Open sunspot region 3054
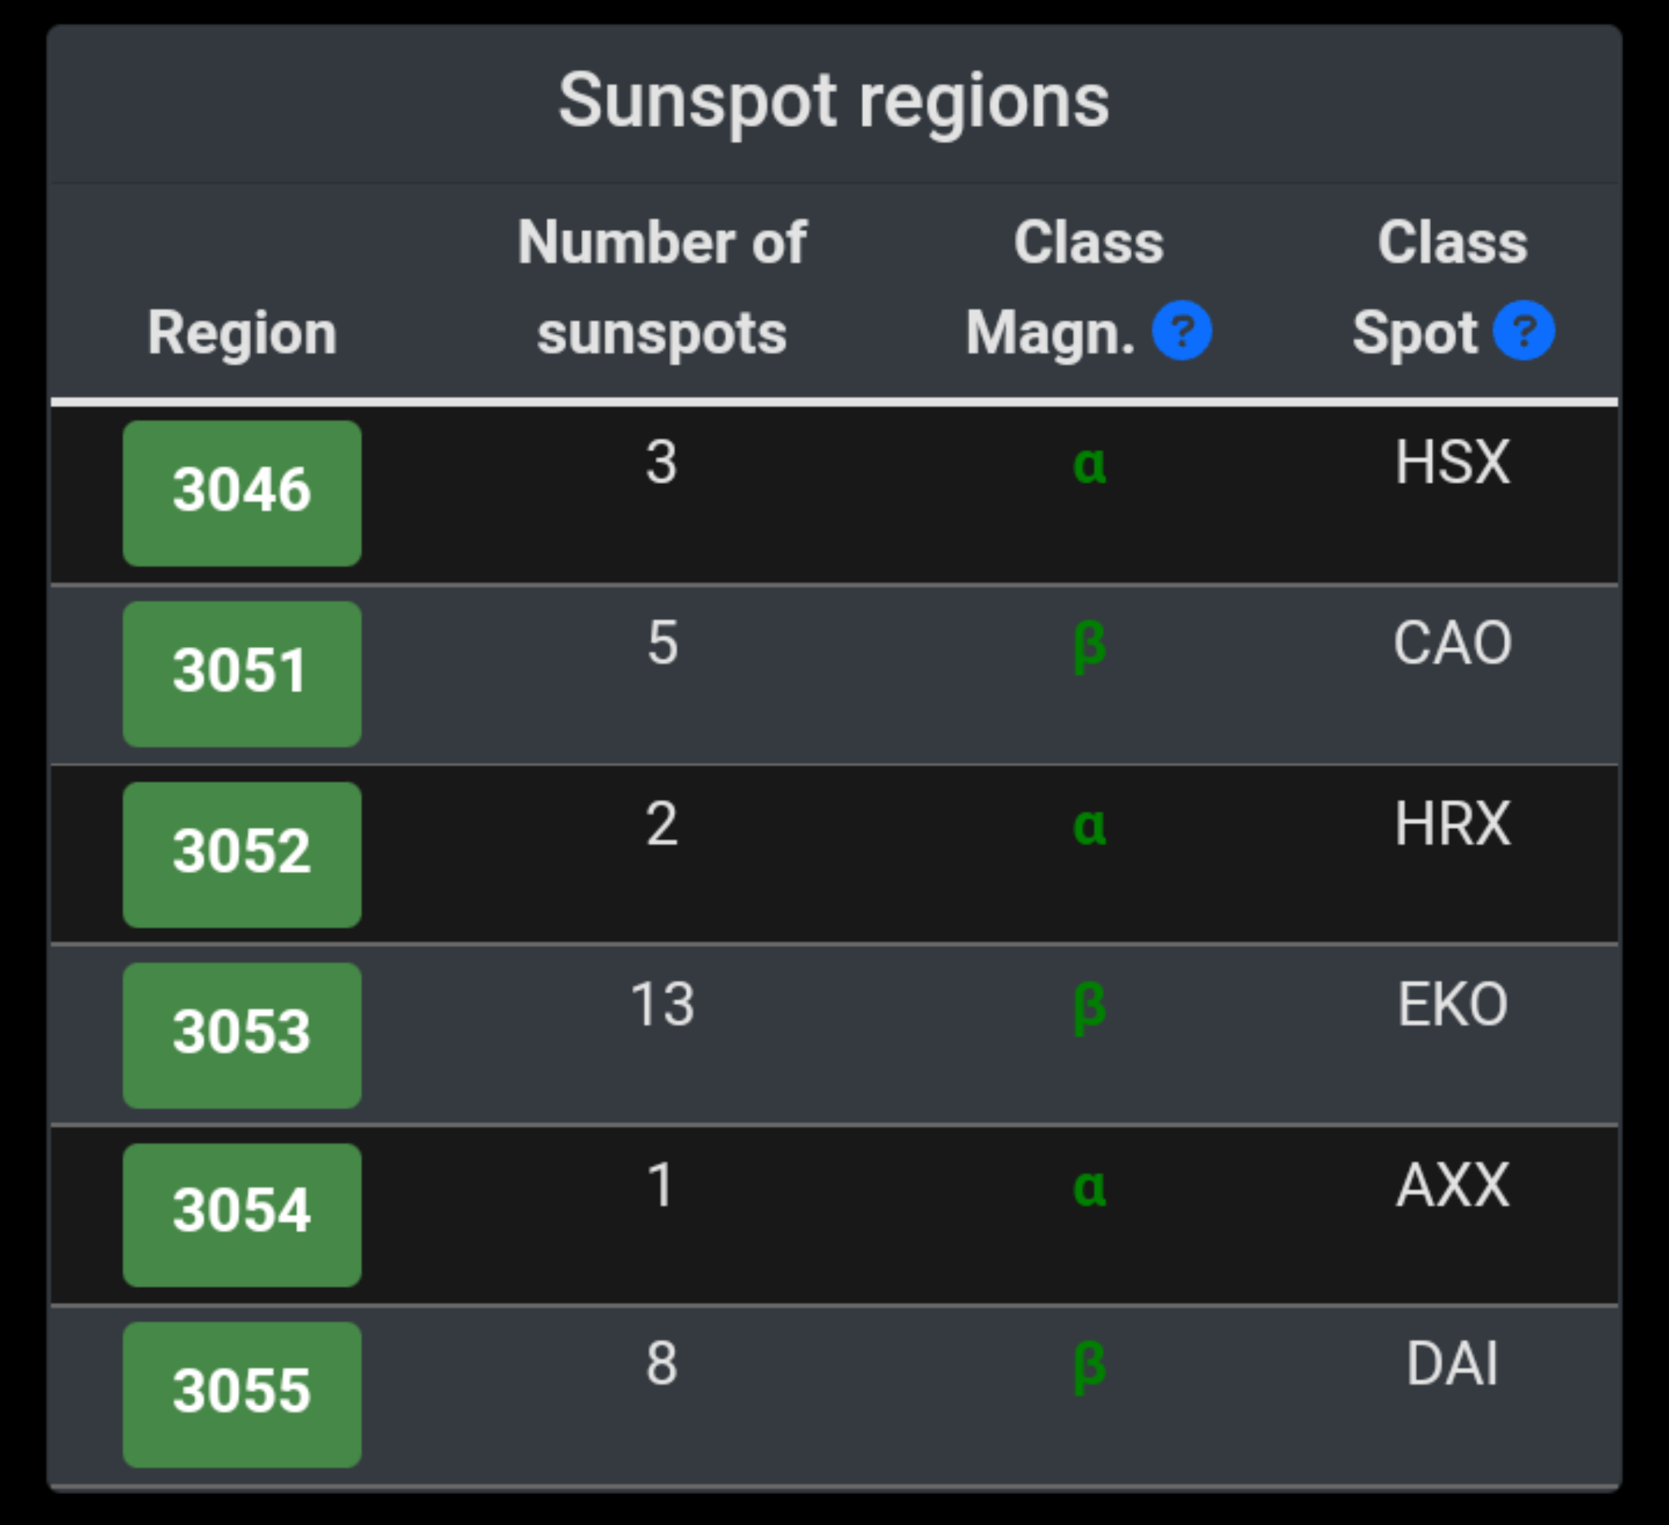The image size is (1669, 1525). pos(242,1214)
